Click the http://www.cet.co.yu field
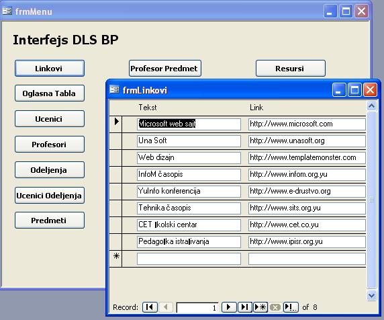Viewport: 384px width, 320px height. click(x=307, y=225)
